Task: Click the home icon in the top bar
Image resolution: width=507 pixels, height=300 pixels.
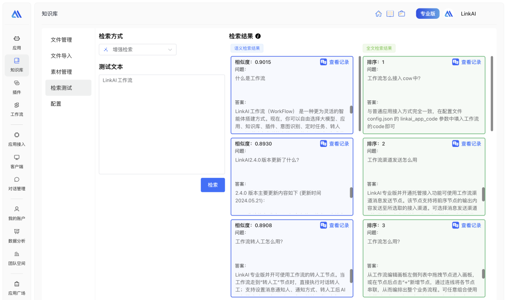Action: tap(378, 14)
